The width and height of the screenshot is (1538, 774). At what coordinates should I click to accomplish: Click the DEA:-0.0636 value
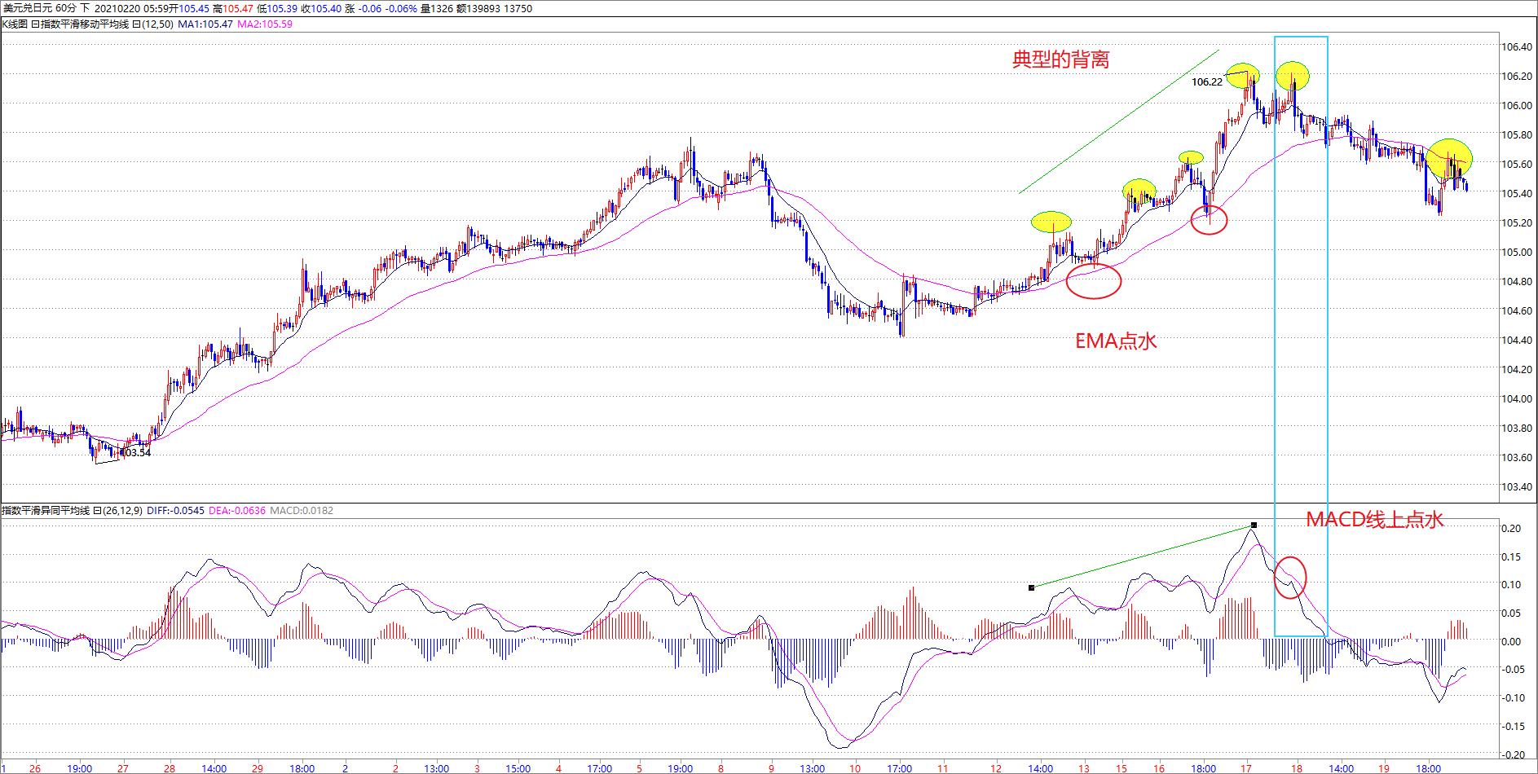click(x=237, y=511)
